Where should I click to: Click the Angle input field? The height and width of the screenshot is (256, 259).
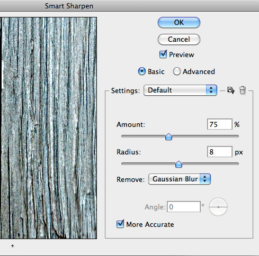(x=184, y=207)
